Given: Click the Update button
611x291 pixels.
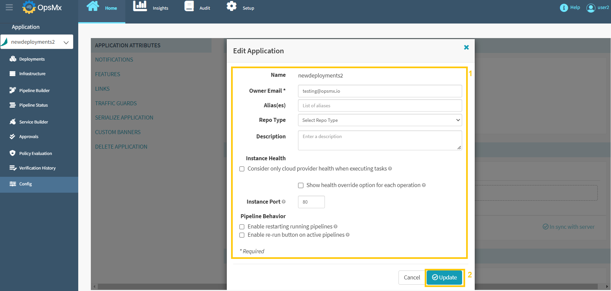Looking at the screenshot, I should tap(444, 277).
